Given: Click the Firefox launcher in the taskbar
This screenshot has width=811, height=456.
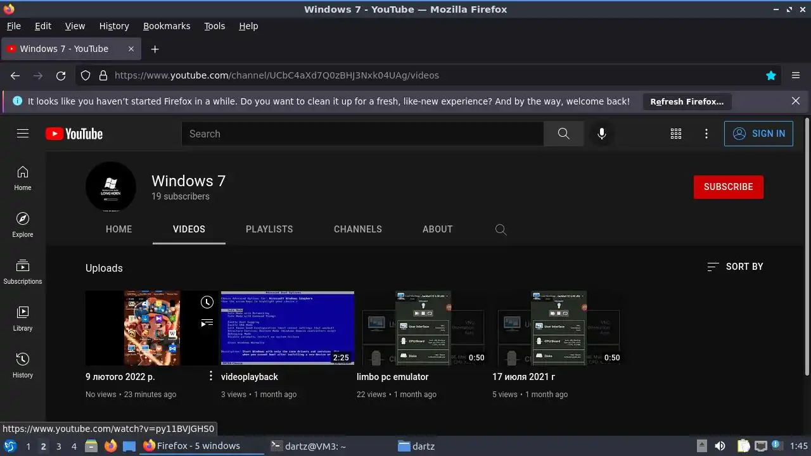Looking at the screenshot, I should click(110, 446).
